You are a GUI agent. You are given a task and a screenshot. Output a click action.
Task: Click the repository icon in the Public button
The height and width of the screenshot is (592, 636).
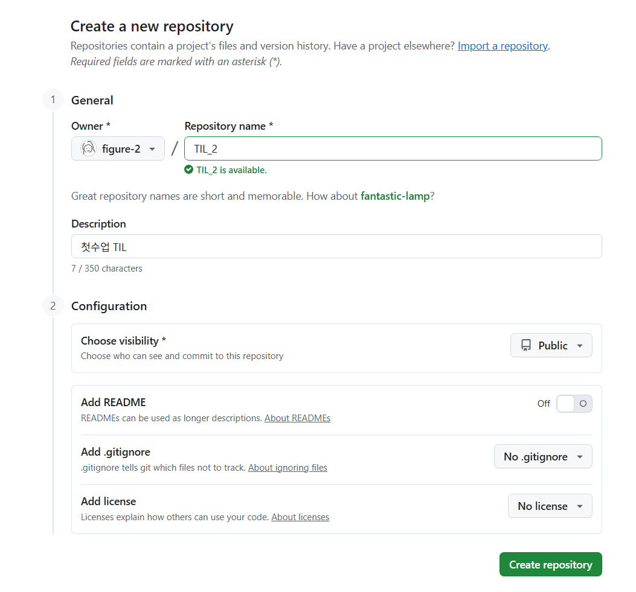click(x=526, y=345)
